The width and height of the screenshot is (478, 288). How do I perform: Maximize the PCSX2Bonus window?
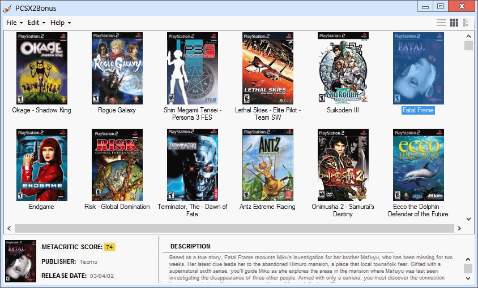(x=441, y=6)
